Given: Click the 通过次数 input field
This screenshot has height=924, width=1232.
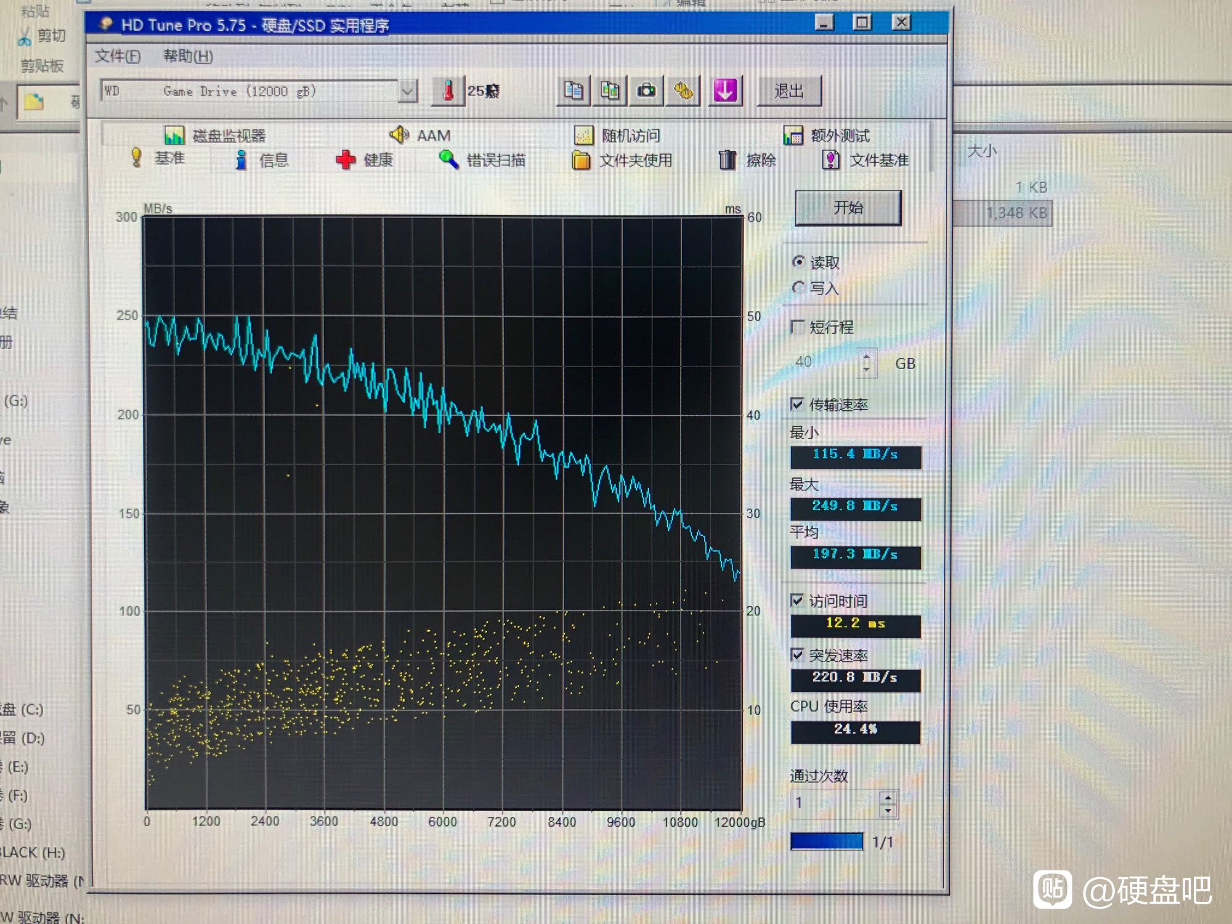Looking at the screenshot, I should coord(835,803).
